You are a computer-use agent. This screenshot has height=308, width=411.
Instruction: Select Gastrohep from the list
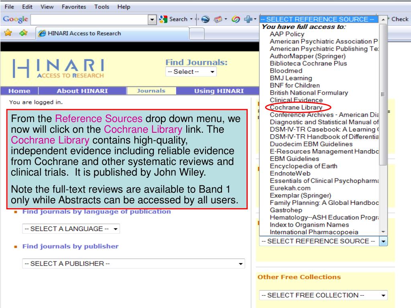click(x=286, y=210)
